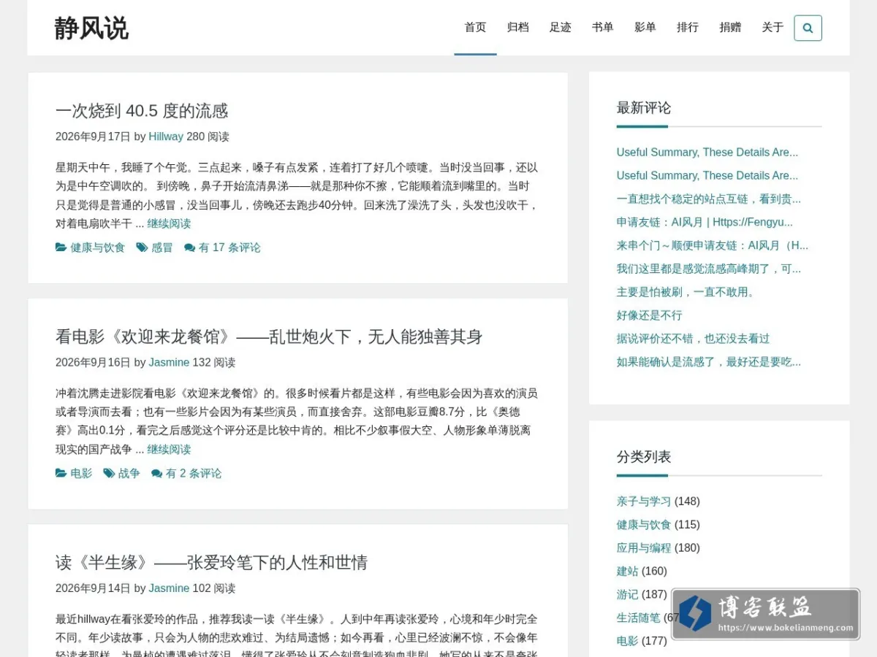Open comment 申请友链：AI风月 | Https://Fengyu...

tap(705, 222)
